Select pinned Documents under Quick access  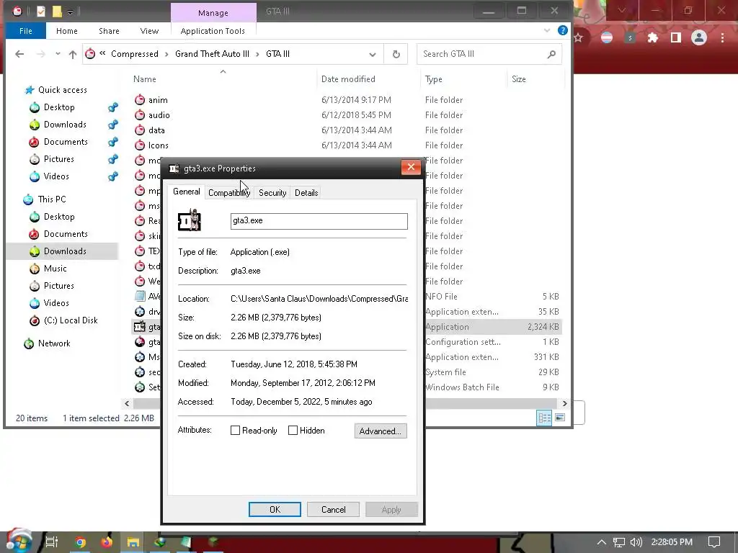click(x=66, y=142)
